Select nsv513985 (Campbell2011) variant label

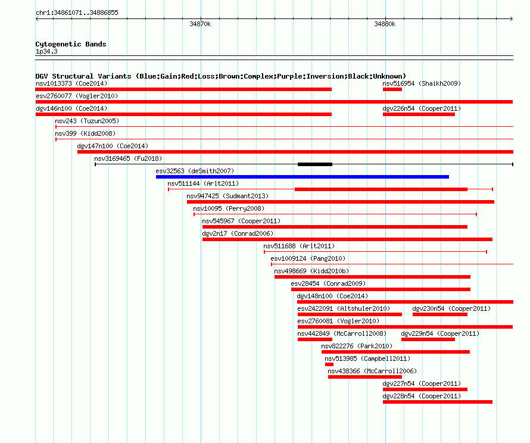point(367,358)
